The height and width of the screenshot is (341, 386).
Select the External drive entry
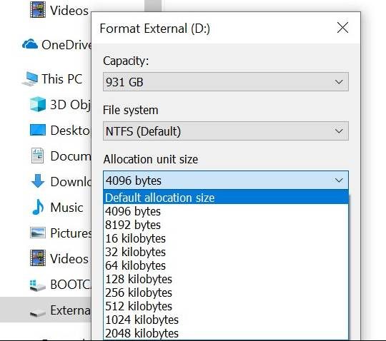click(x=71, y=310)
